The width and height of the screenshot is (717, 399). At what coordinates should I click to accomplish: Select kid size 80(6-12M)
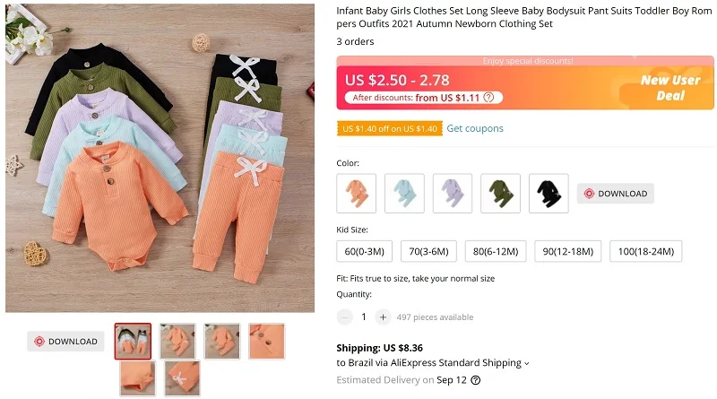coord(496,251)
